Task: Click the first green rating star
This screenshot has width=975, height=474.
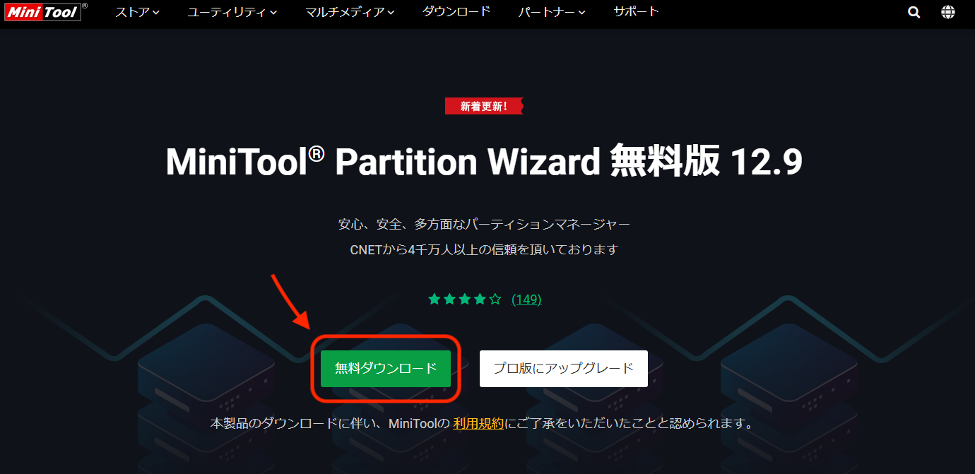Action: tap(434, 298)
